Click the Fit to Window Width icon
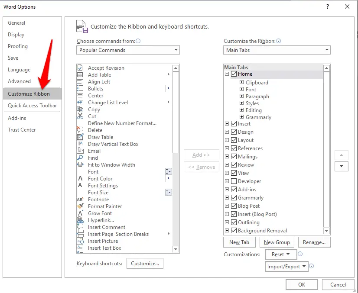The width and height of the screenshot is (358, 293). 80,164
